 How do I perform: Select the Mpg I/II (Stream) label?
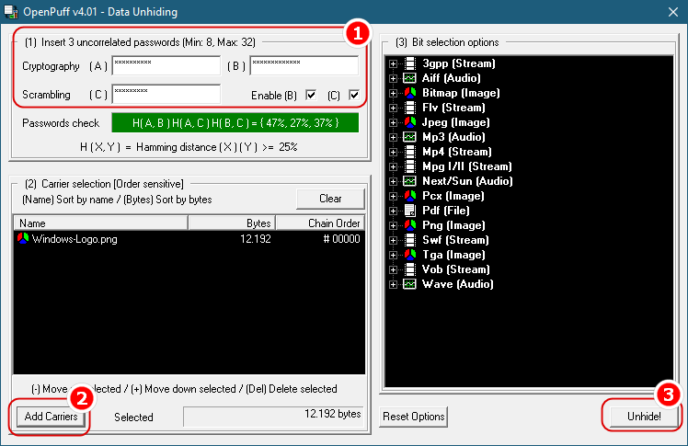point(467,166)
